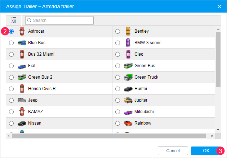227x158 pixels.
Task: Select the Cleo radio button
Action: pos(117,55)
